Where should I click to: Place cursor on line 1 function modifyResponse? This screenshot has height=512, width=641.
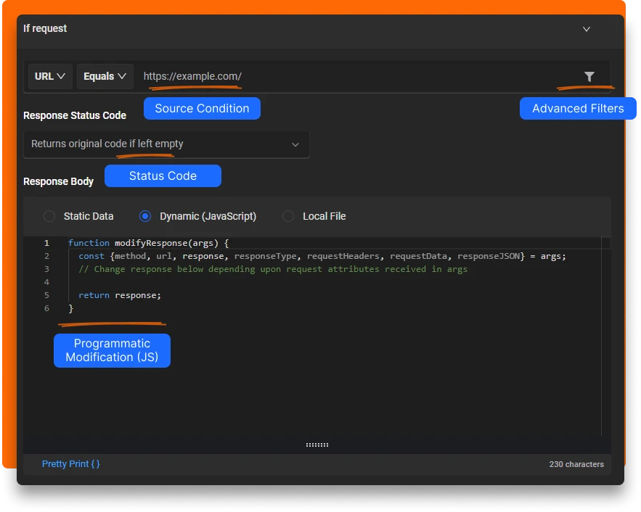pos(148,243)
